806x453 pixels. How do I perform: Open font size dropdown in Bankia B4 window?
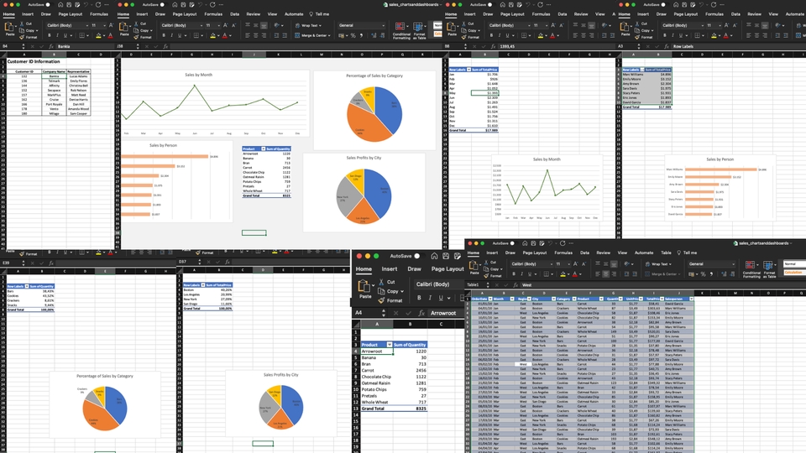click(104, 25)
